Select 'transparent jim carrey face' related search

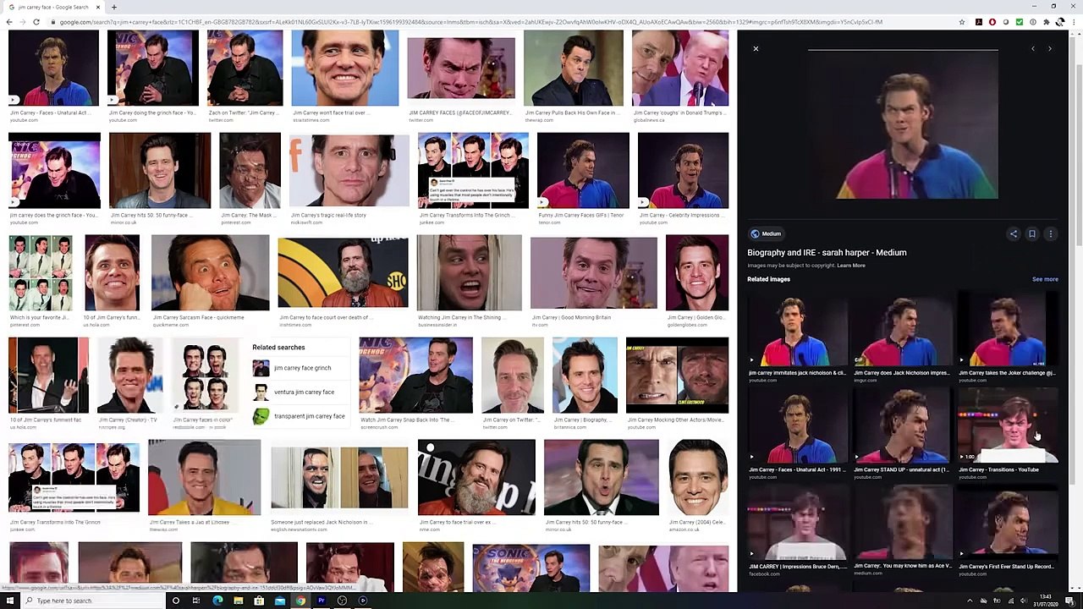click(x=300, y=416)
